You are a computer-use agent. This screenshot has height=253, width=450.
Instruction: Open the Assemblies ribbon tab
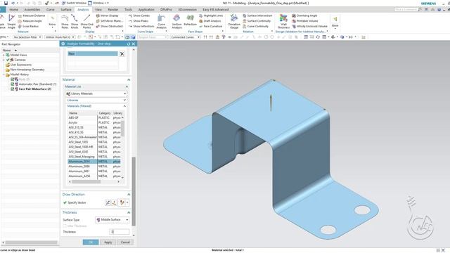pyautogui.click(x=32, y=9)
